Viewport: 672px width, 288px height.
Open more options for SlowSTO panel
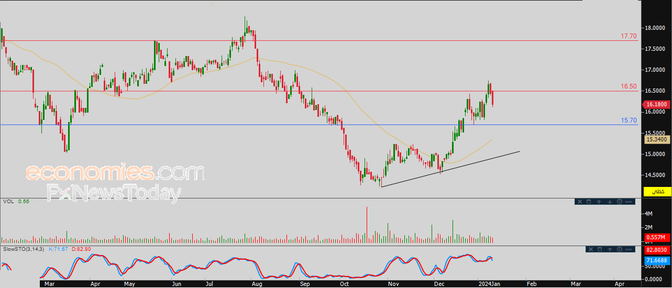pos(629,249)
